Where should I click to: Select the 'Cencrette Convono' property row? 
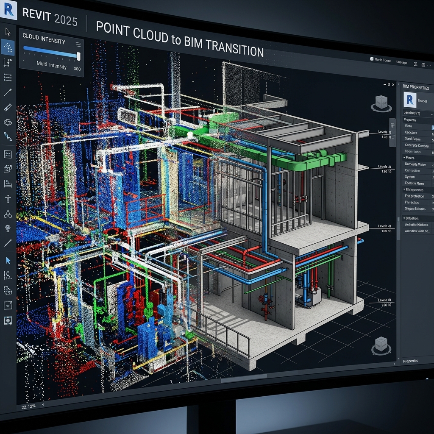418,145
